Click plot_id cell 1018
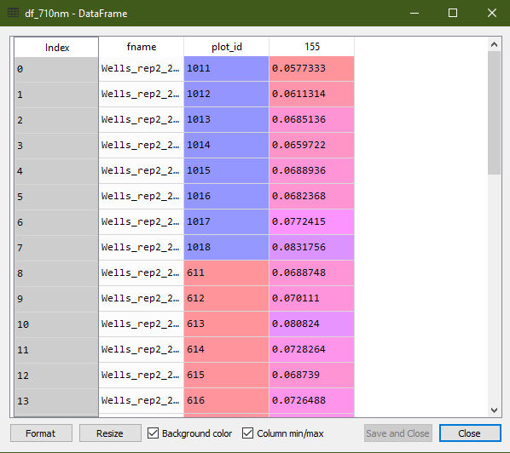510x453 pixels. click(226, 248)
